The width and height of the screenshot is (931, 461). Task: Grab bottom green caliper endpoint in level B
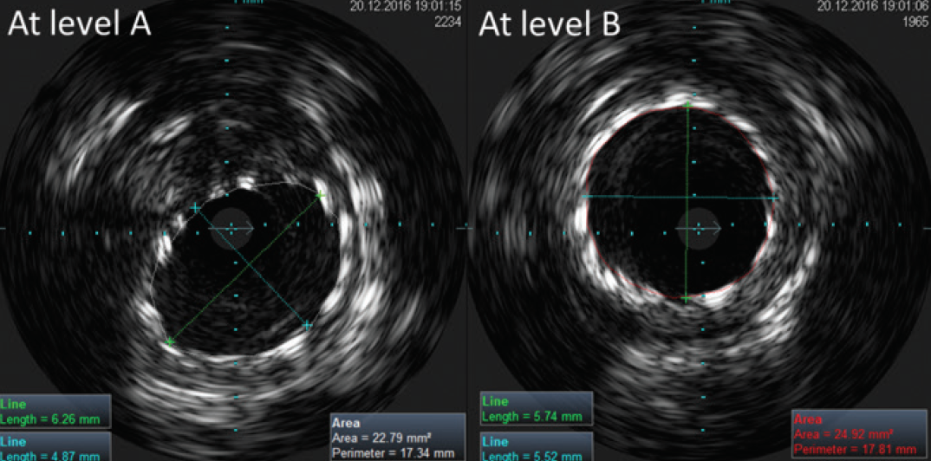pyautogui.click(x=686, y=298)
